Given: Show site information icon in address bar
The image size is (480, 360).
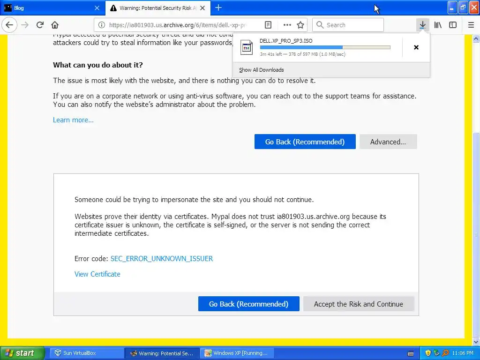Looking at the screenshot, I should coord(102,25).
